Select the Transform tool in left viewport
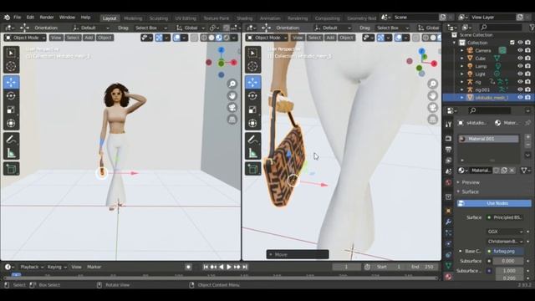This screenshot has width=535, height=301. coord(11,123)
